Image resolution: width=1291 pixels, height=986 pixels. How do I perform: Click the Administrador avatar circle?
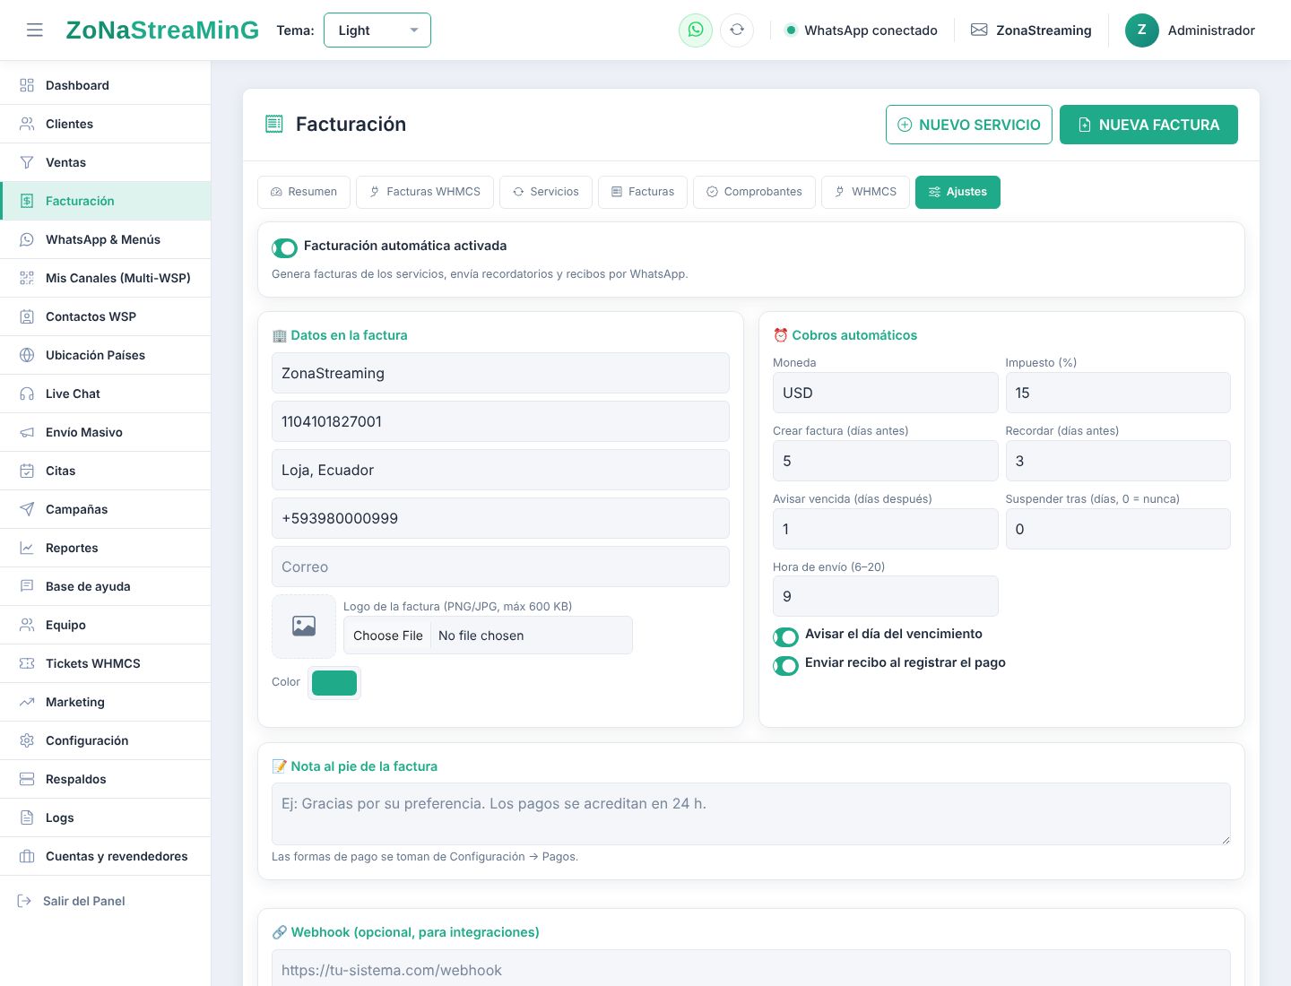[1142, 30]
